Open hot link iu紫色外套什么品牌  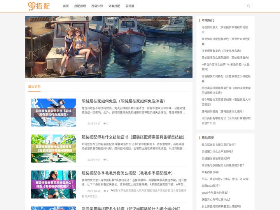[x=226, y=67]
